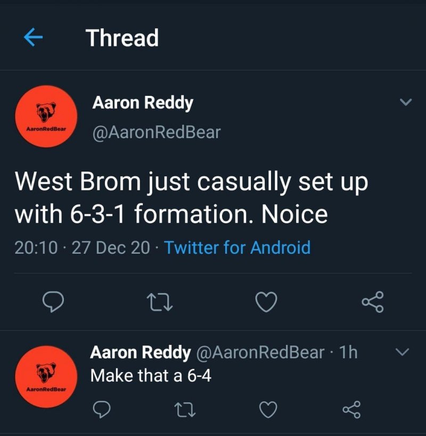The width and height of the screenshot is (426, 436).
Task: Like the main West Brom tweet
Action: point(266,302)
